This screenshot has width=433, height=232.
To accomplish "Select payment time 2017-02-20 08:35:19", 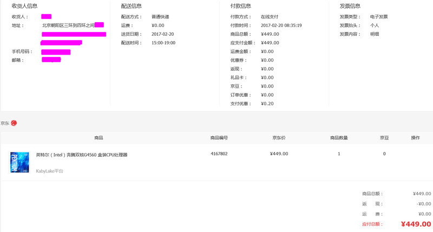I will tap(281, 25).
